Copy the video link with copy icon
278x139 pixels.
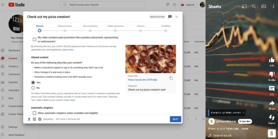(x=171, y=78)
